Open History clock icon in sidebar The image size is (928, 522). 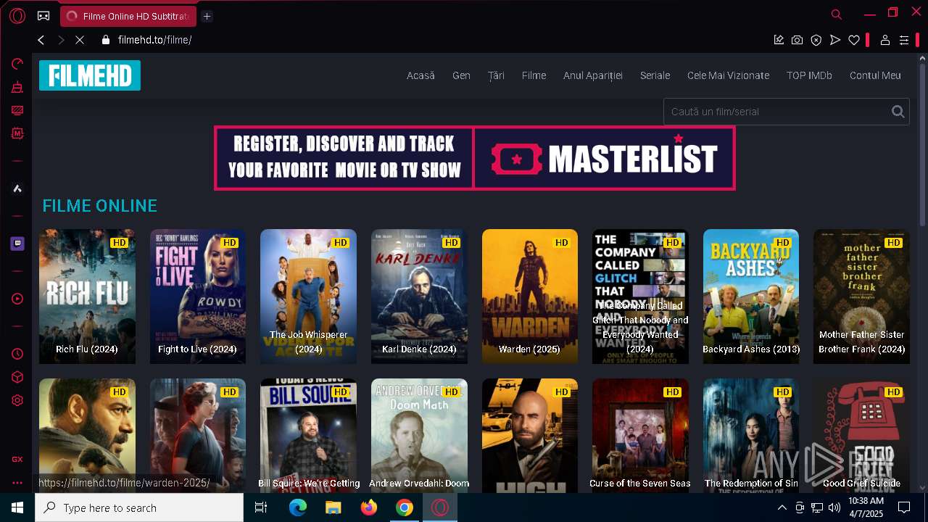click(17, 354)
